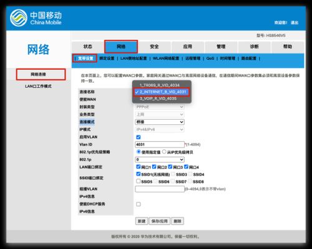
Task: Open the WLAN网络配置 submenu
Action: pyautogui.click(x=166, y=59)
